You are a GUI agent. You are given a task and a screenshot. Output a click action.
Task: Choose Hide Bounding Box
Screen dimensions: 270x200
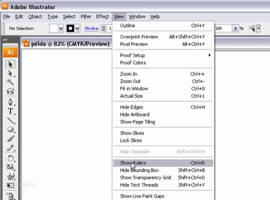click(163, 170)
